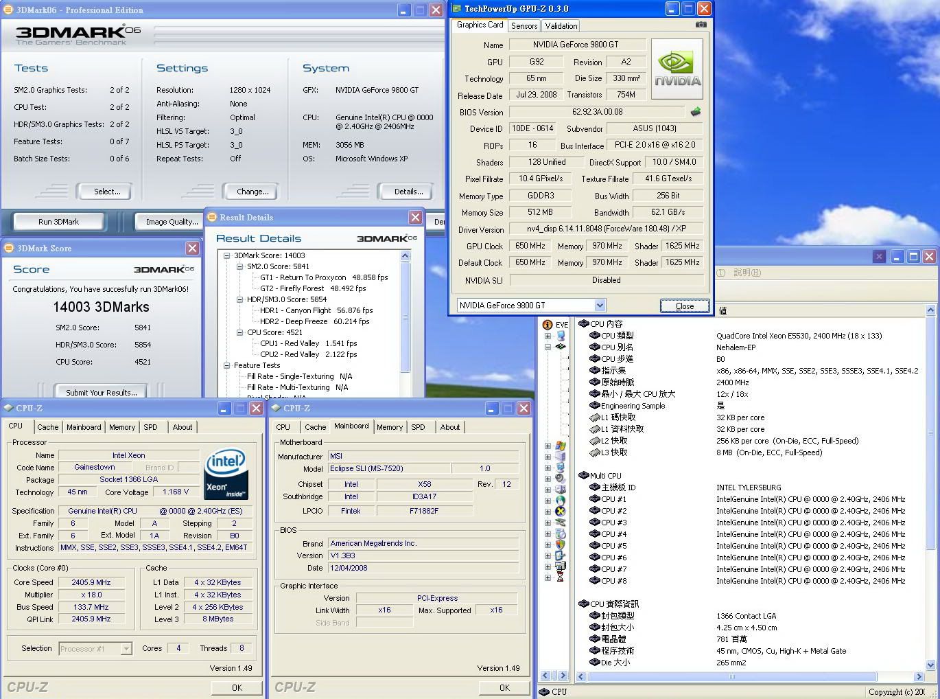Click the Intel Xeon inside logo in CPU-Z
Image resolution: width=940 pixels, height=699 pixels.
point(226,475)
